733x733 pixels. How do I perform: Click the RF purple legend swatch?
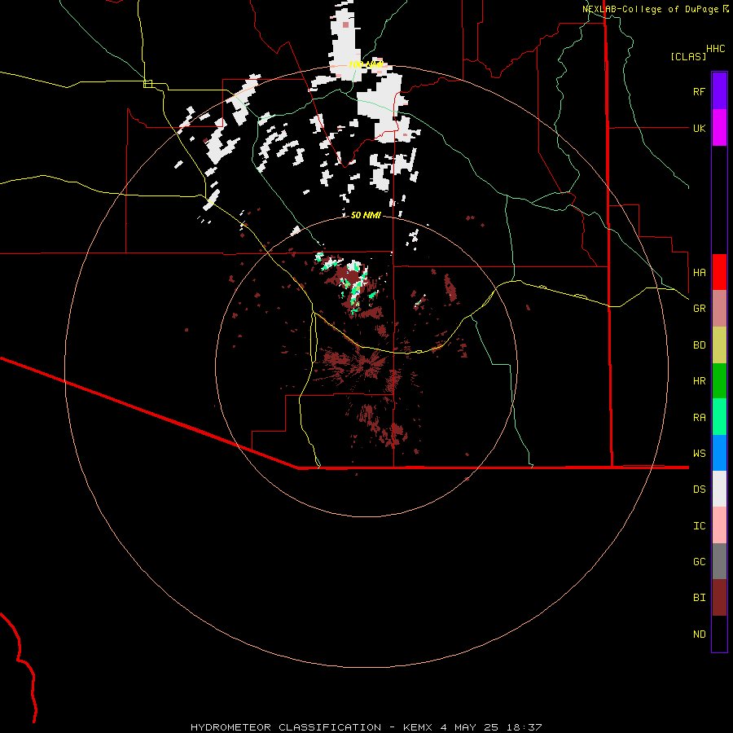[x=719, y=91]
